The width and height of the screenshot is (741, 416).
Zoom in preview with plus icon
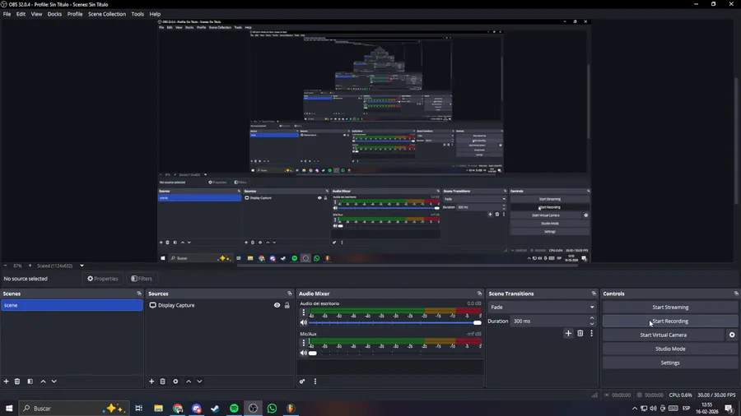click(x=30, y=266)
